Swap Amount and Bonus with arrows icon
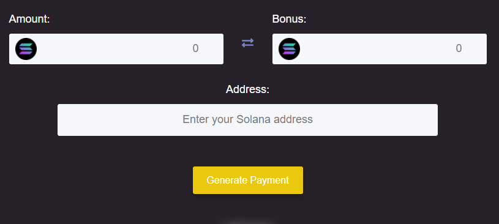Image resolution: width=499 pixels, height=224 pixels. point(247,43)
